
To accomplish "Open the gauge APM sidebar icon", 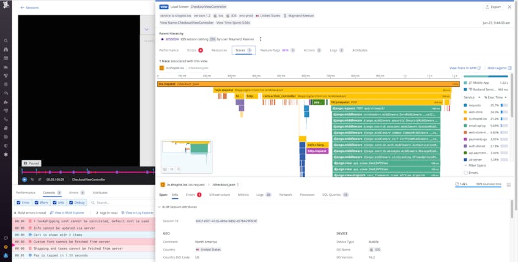I will coord(6,93).
